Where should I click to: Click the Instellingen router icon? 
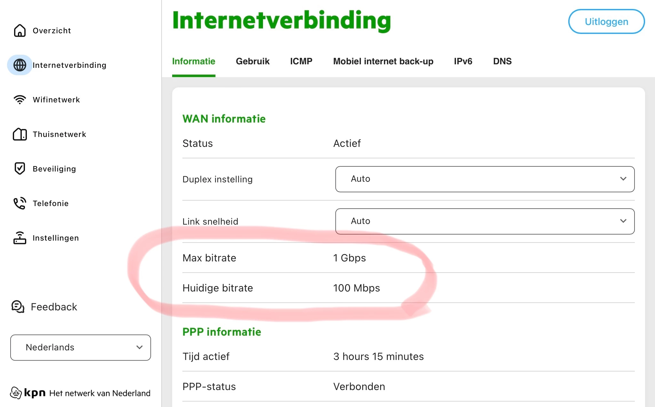[20, 238]
